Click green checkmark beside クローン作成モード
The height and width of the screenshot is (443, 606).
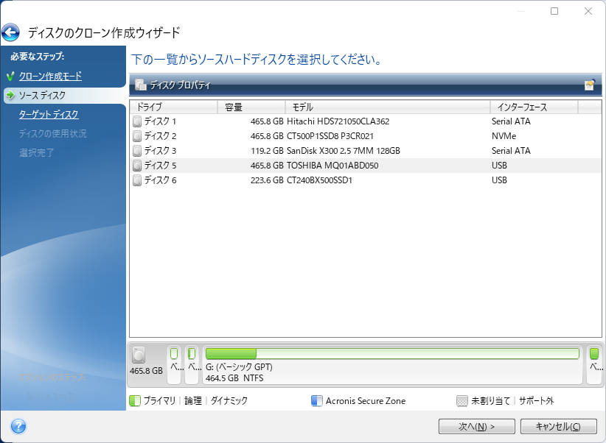(x=11, y=76)
